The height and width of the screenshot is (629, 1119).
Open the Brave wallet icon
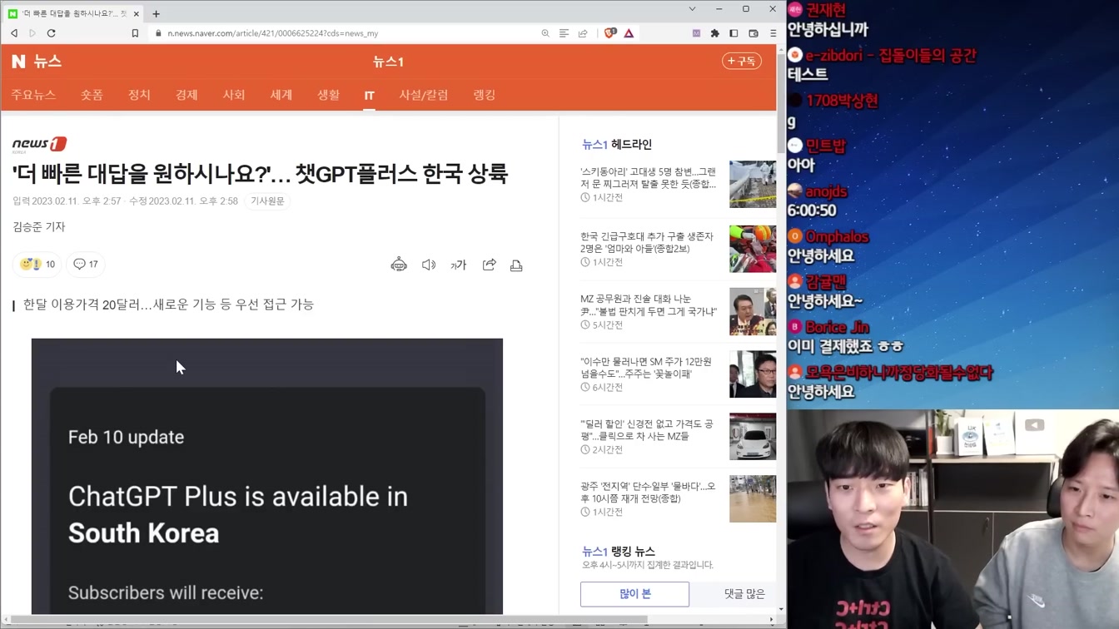(x=753, y=33)
